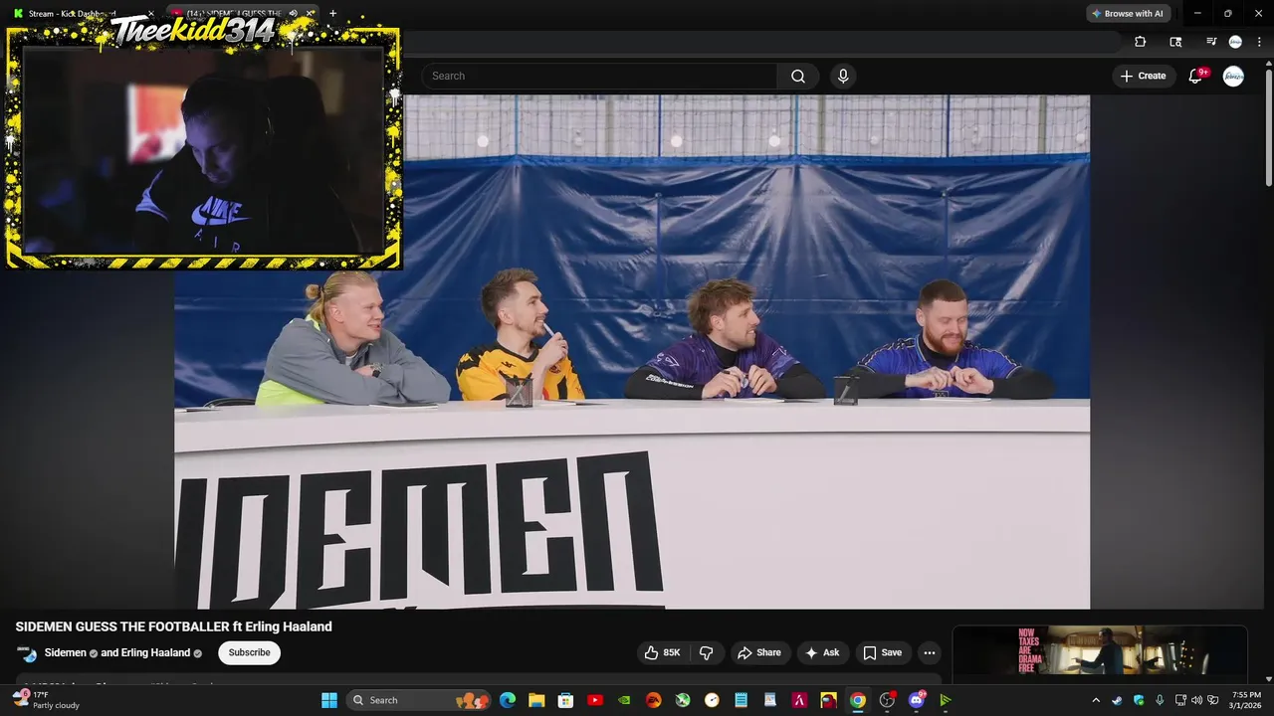Open Chrome three-dot menu
Viewport: 1274px width, 716px height.
[1259, 42]
